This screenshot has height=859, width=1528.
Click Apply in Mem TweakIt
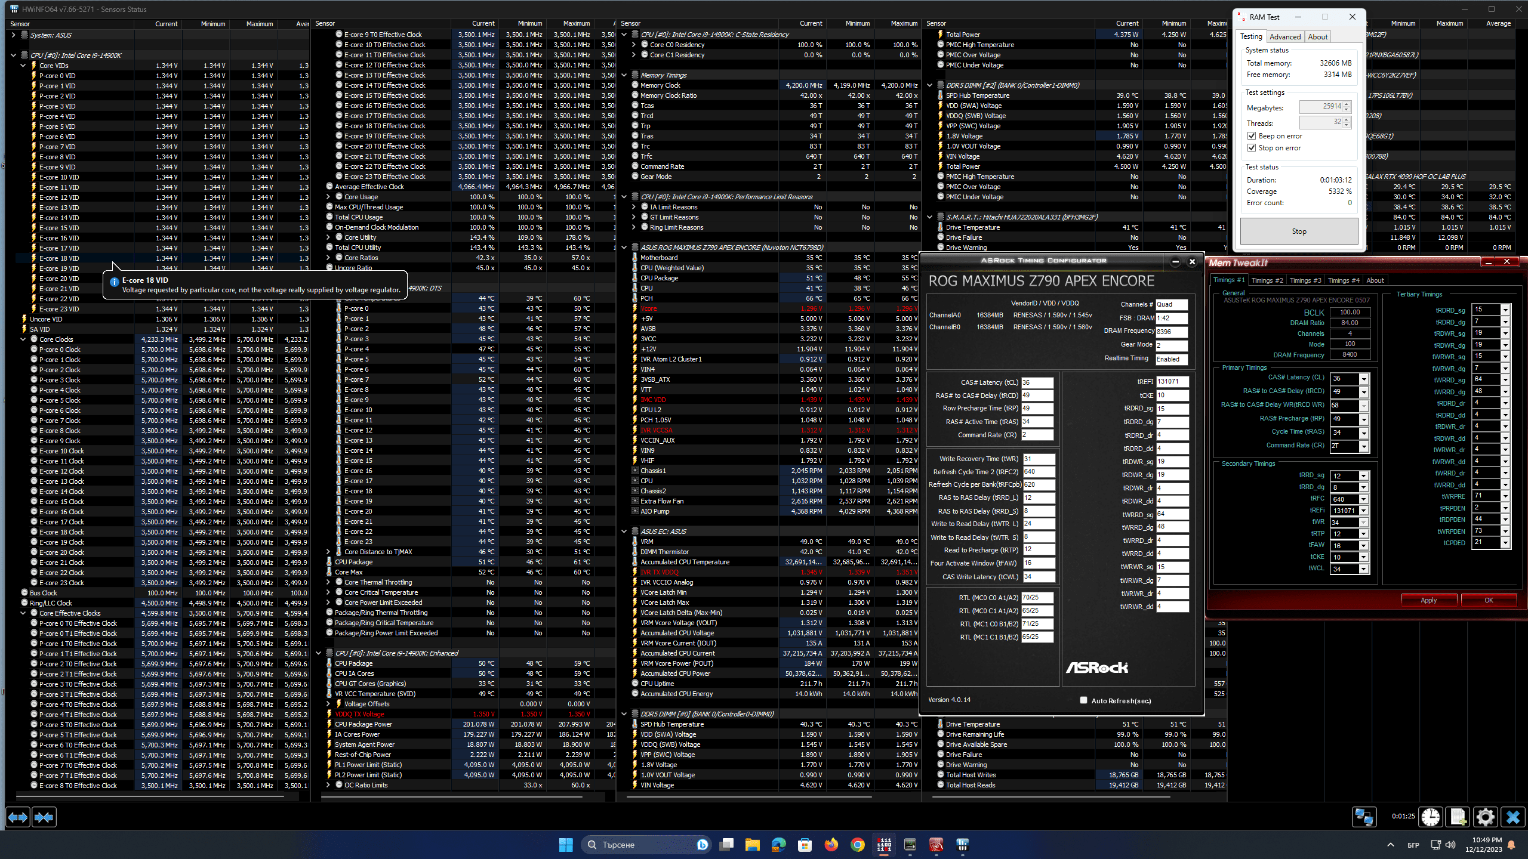coord(1429,600)
